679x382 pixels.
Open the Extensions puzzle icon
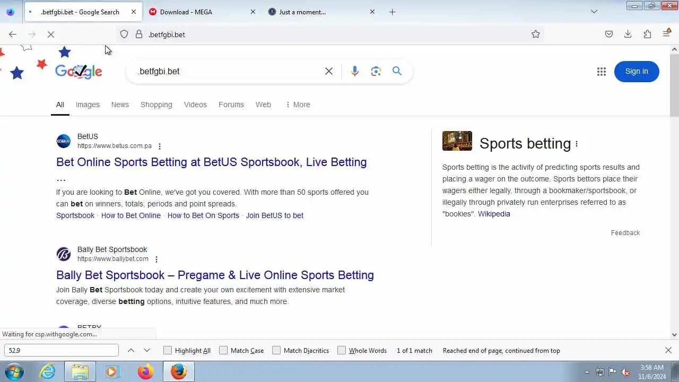pos(647,34)
